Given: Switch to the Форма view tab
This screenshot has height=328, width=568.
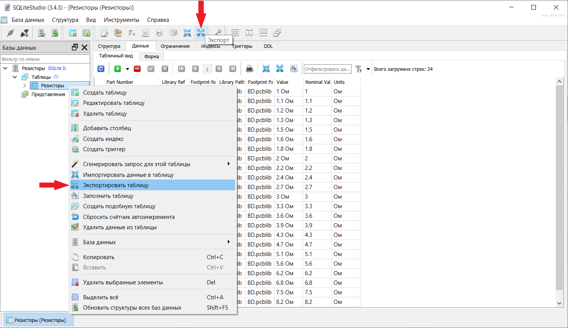Looking at the screenshot, I should point(151,57).
